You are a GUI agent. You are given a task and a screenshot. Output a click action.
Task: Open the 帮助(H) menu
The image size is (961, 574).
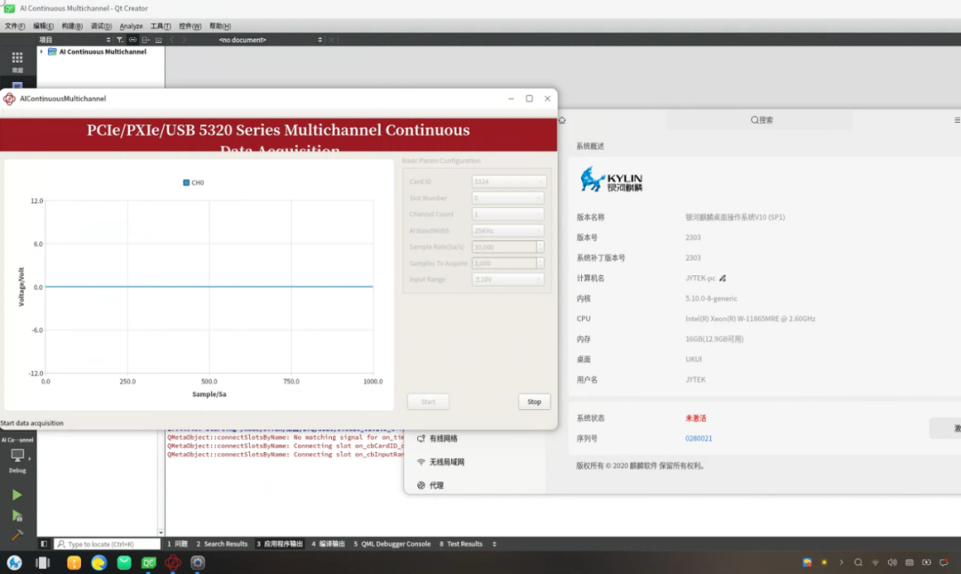[220, 27]
